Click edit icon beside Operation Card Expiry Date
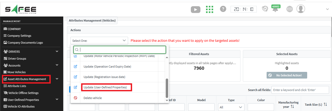 (x=75, y=66)
